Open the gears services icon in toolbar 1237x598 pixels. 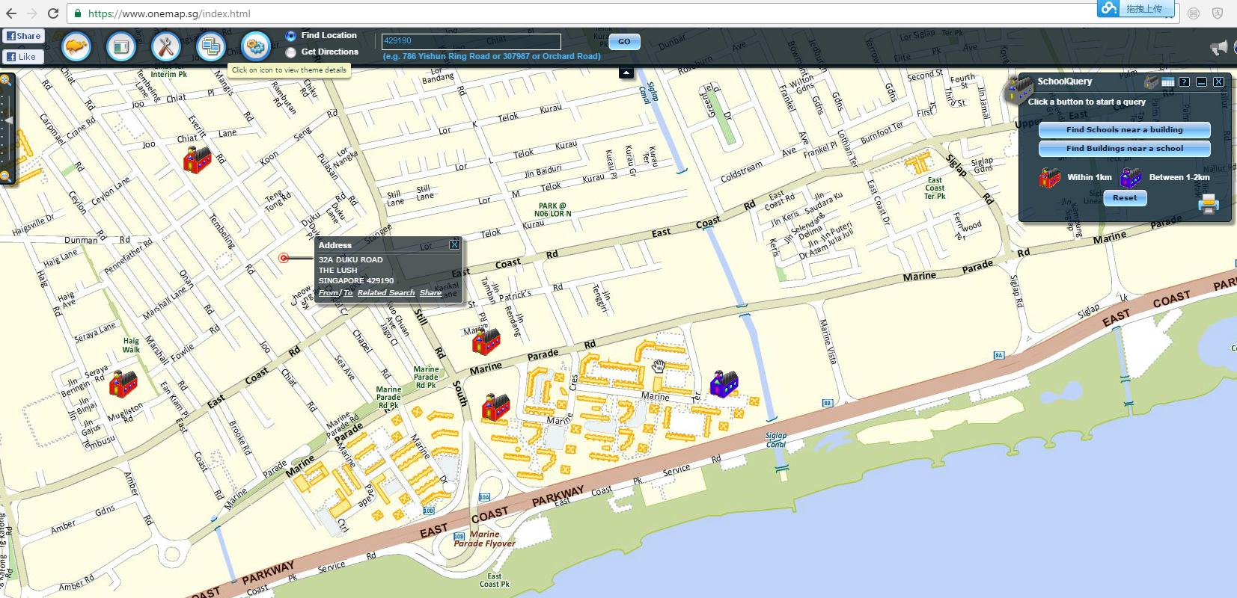[256, 47]
